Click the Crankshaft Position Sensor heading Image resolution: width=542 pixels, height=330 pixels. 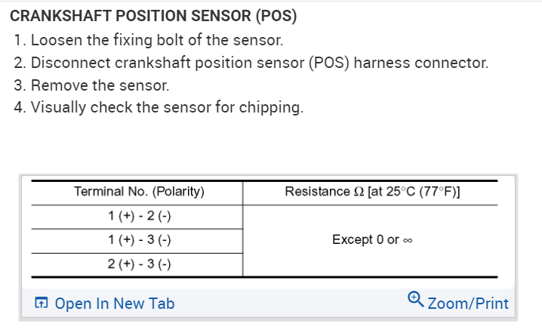152,17
